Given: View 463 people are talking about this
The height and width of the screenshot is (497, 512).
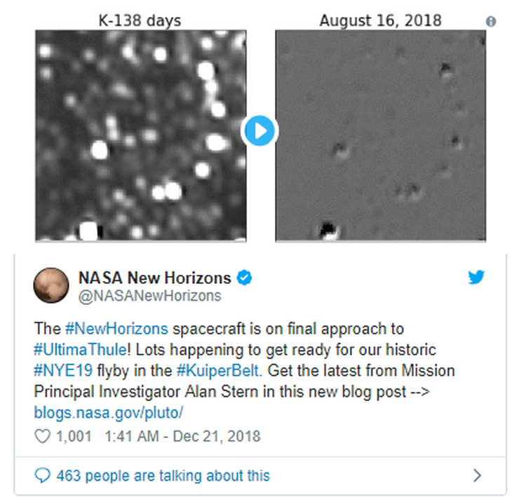Looking at the screenshot, I should pos(163,476).
